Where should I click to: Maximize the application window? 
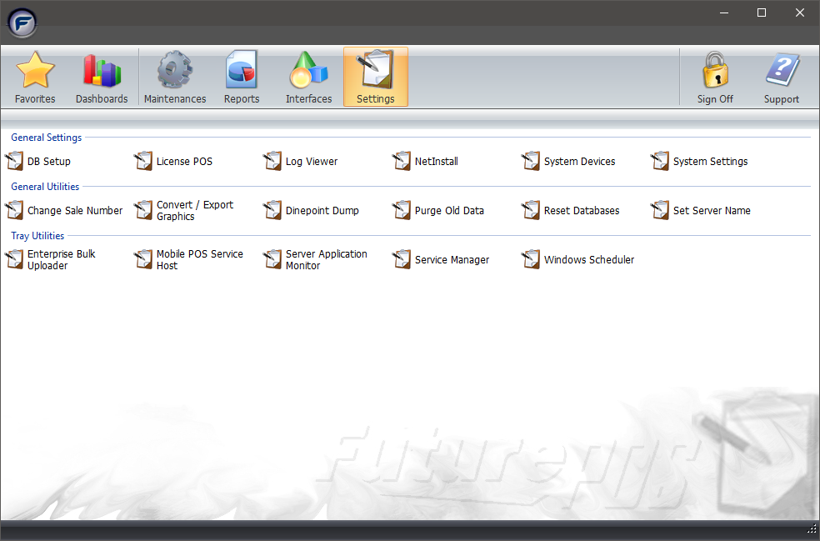(x=762, y=13)
